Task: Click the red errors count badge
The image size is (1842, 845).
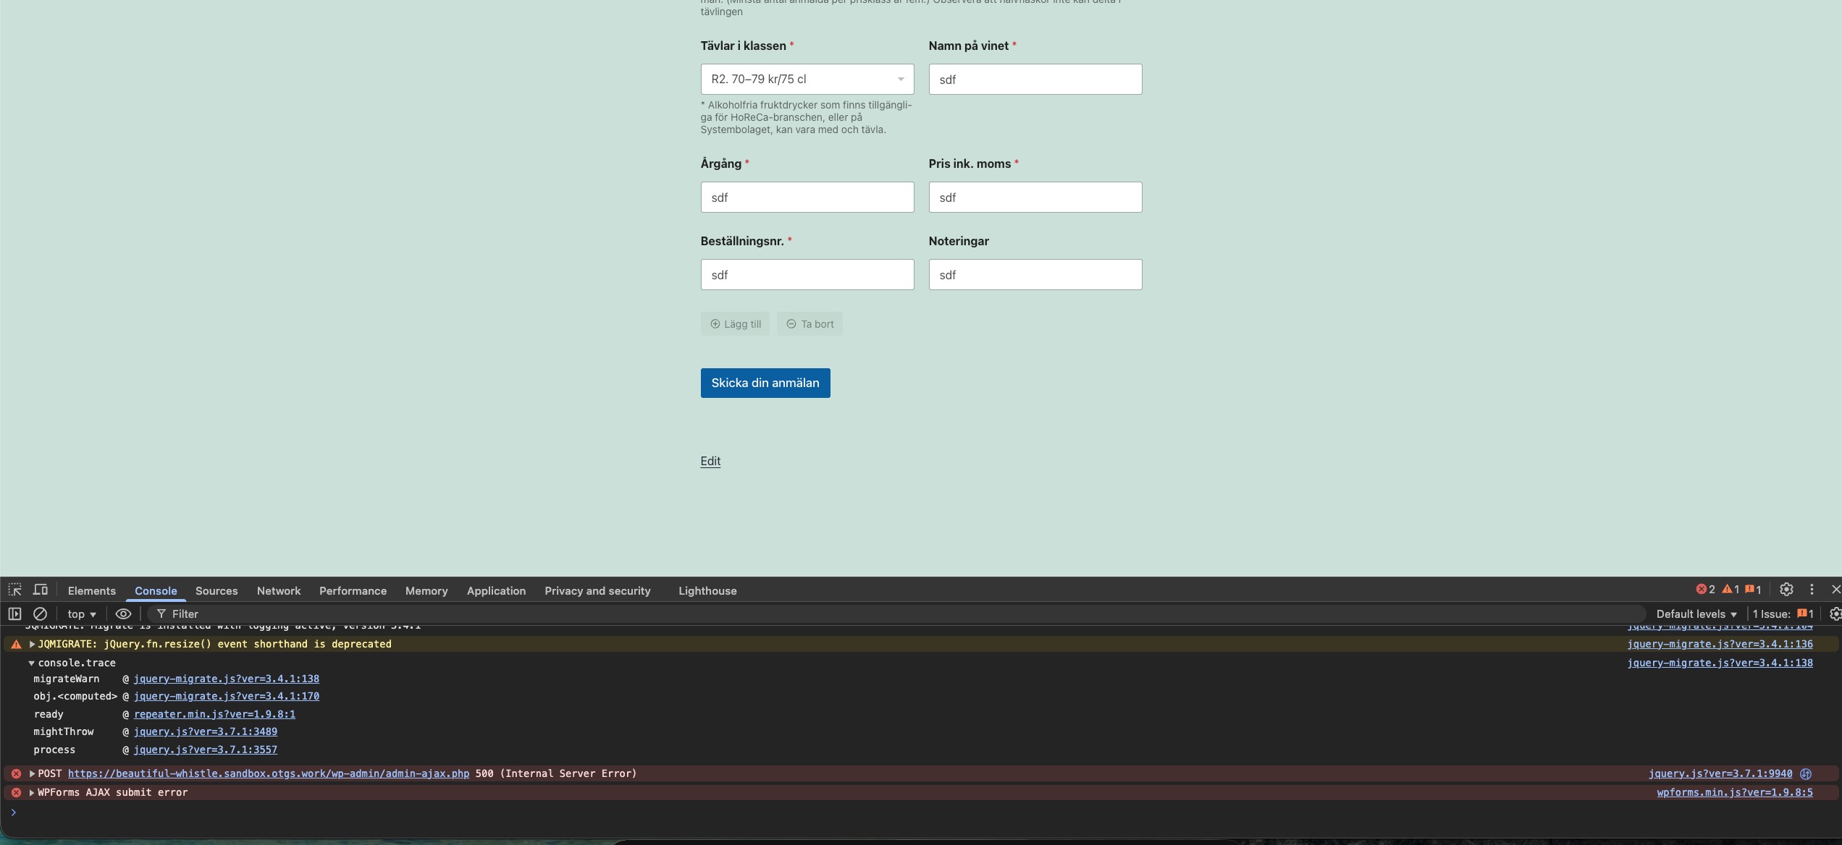Action: tap(1705, 590)
